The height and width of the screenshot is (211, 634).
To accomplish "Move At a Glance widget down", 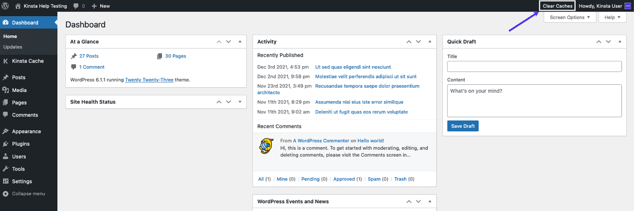I will [x=229, y=42].
